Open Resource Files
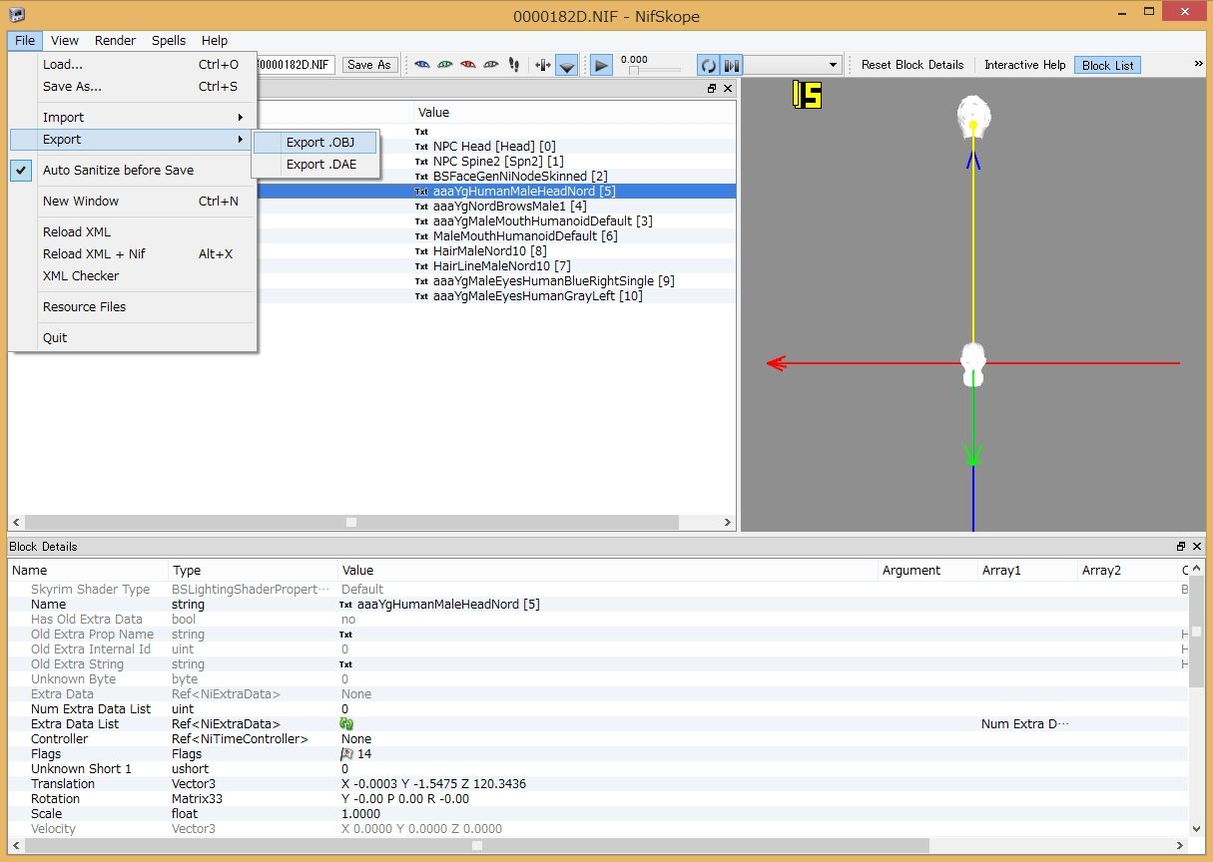This screenshot has width=1213, height=862. click(x=133, y=306)
